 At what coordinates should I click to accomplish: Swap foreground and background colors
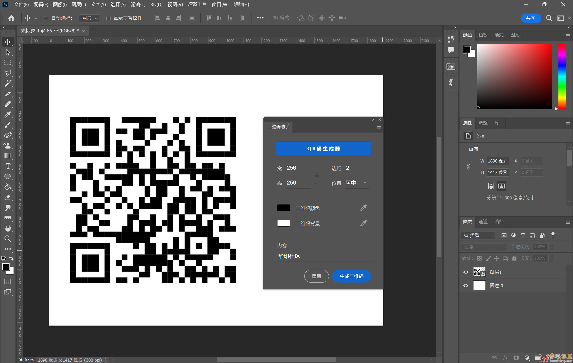(x=11, y=258)
